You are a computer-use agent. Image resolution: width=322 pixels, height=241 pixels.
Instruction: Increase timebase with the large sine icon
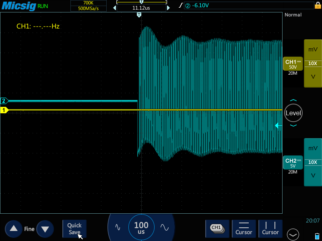(165, 227)
